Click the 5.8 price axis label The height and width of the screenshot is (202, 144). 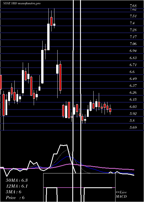tap(132, 121)
